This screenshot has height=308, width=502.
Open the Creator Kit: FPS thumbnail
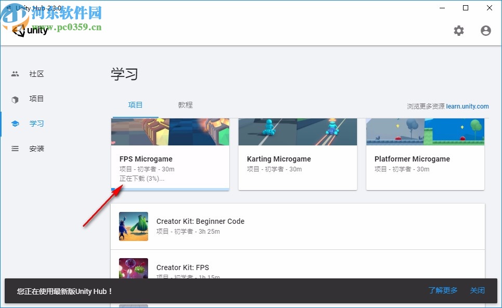pyautogui.click(x=134, y=268)
